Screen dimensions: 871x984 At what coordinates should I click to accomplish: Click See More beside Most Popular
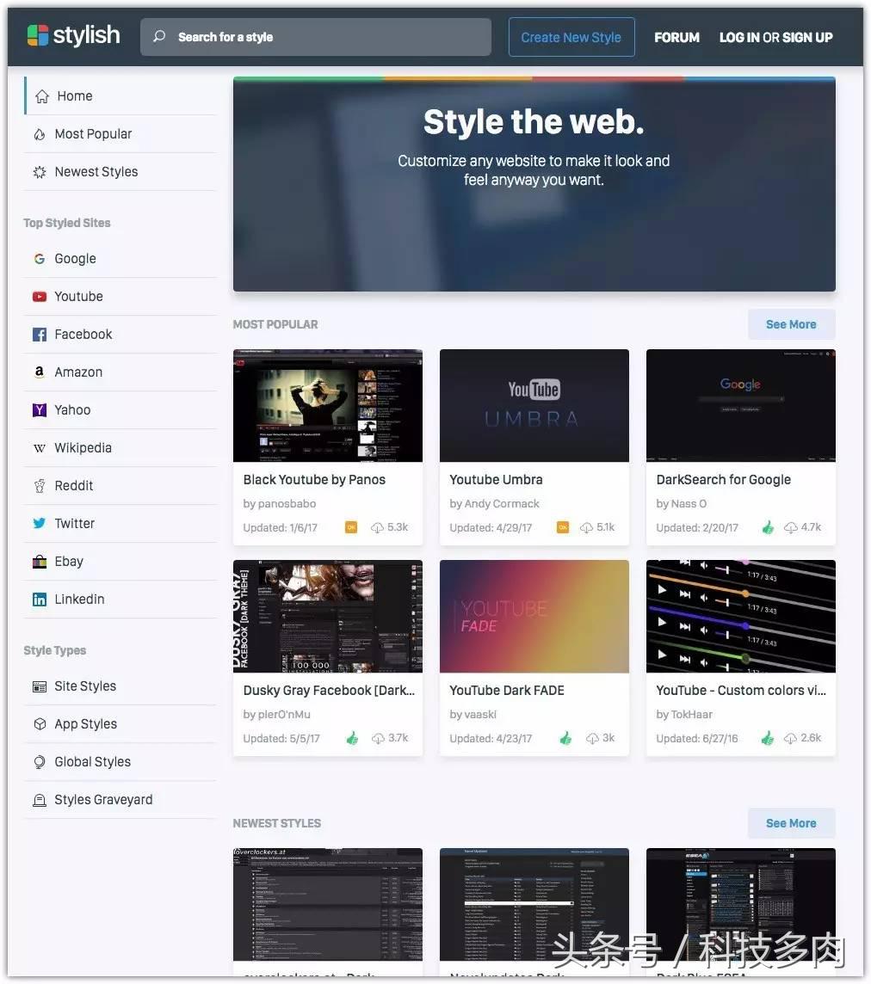(x=790, y=324)
